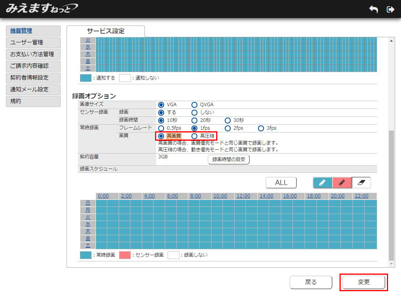The height and width of the screenshot is (301, 401).
Task: Click the みえますねっと logo
Action: pos(42,9)
